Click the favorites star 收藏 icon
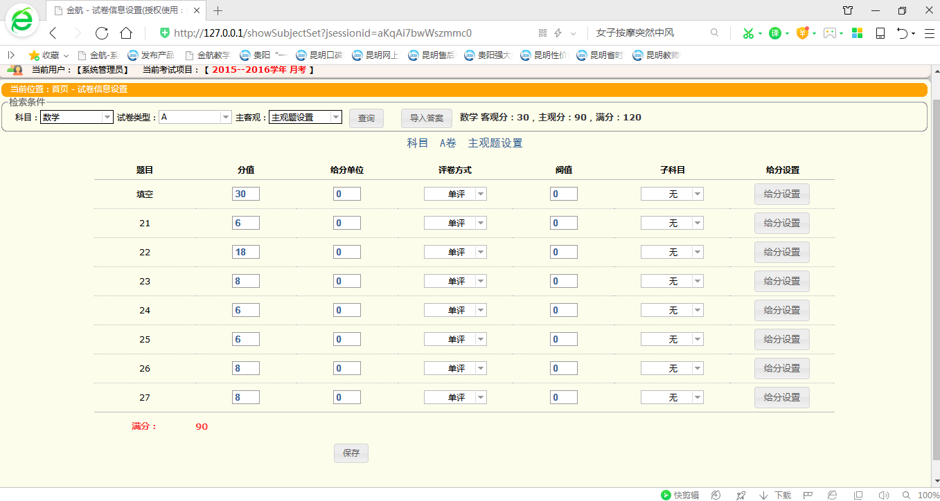The width and height of the screenshot is (940, 501). (x=33, y=55)
